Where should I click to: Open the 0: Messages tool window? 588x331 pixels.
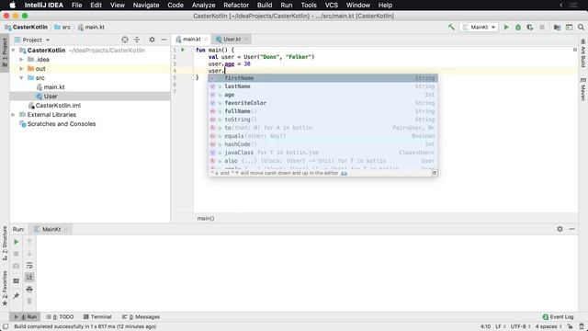141,316
